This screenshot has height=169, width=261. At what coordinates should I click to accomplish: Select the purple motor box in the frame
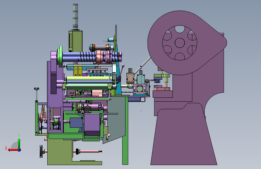92,124
